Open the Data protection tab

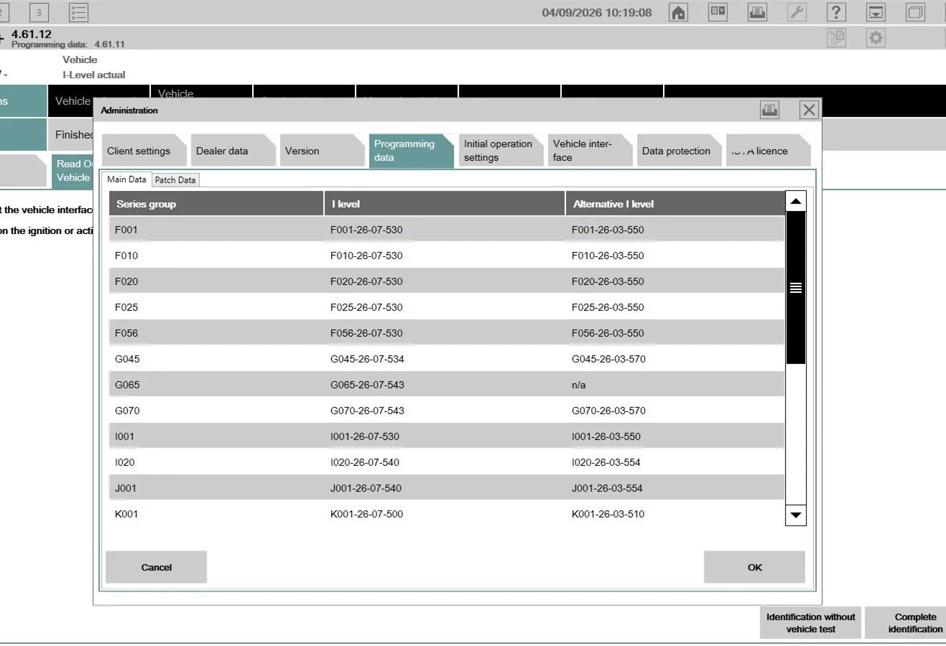[x=679, y=151]
